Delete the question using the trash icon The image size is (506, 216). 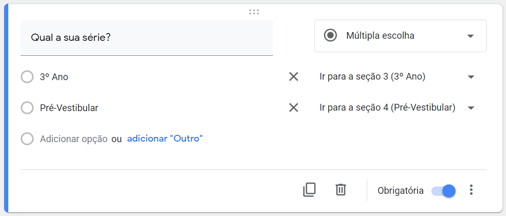pyautogui.click(x=340, y=190)
